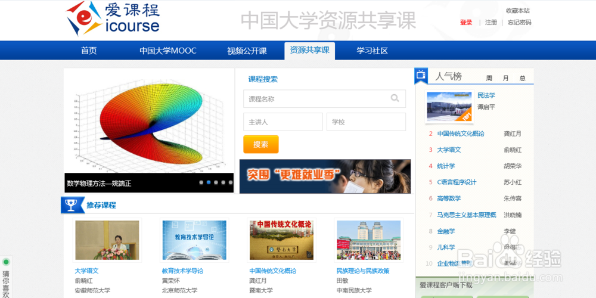596x298 pixels.
Task: Open ranked course 儿科学
Action: 446,247
